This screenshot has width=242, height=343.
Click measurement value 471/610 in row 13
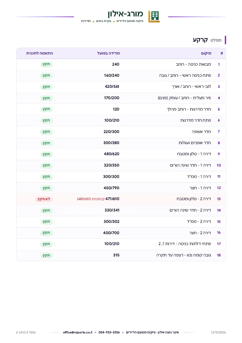(112, 199)
